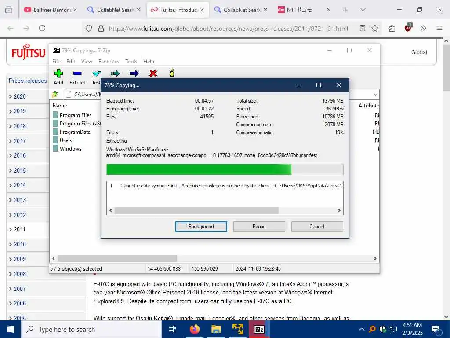The height and width of the screenshot is (338, 450).
Task: Click the Windows taskbar search box
Action: point(91,329)
